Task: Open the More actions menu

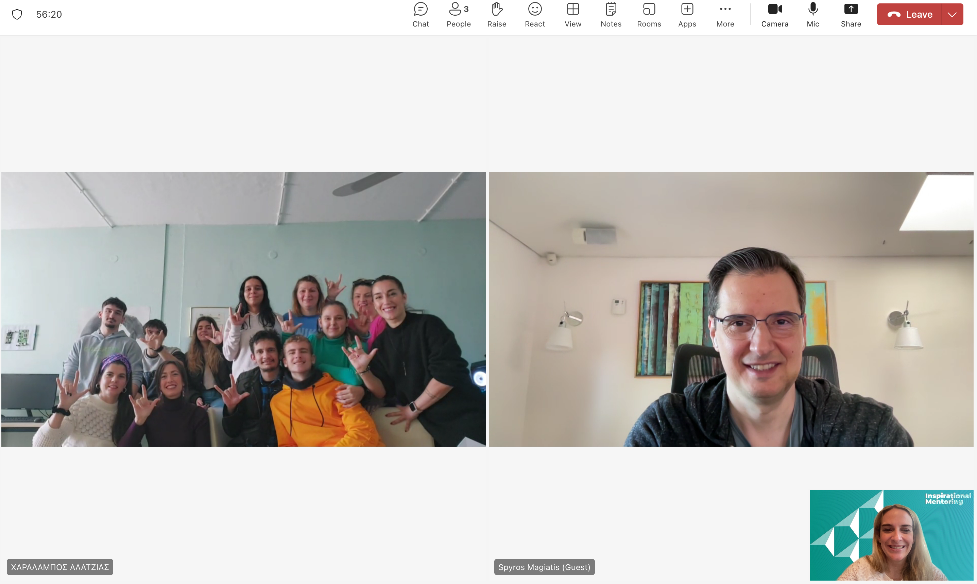Action: point(725,15)
